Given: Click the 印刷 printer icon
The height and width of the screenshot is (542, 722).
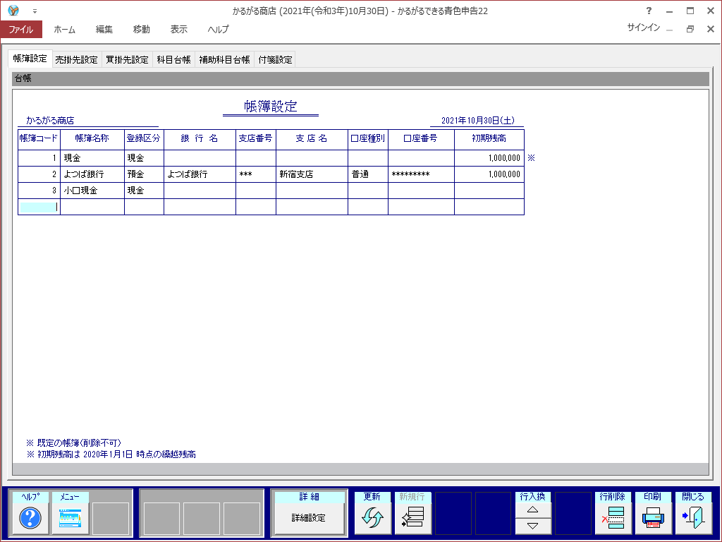Looking at the screenshot, I should [653, 517].
